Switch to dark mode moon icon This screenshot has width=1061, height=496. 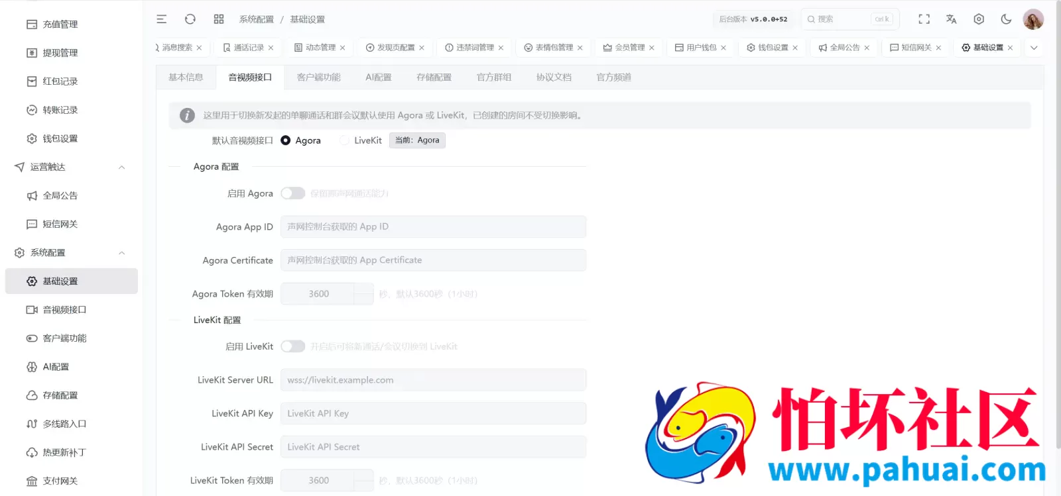point(1006,19)
